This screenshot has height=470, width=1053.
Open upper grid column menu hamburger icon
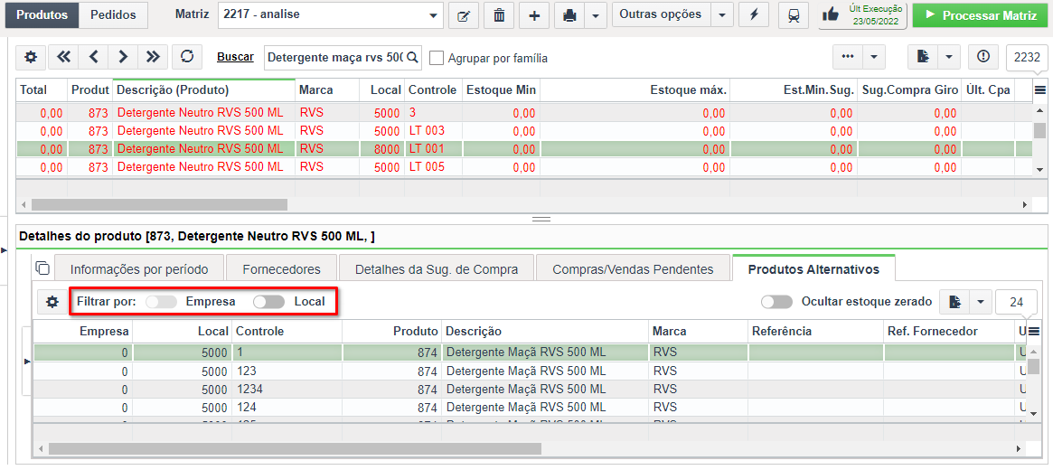(x=1039, y=90)
